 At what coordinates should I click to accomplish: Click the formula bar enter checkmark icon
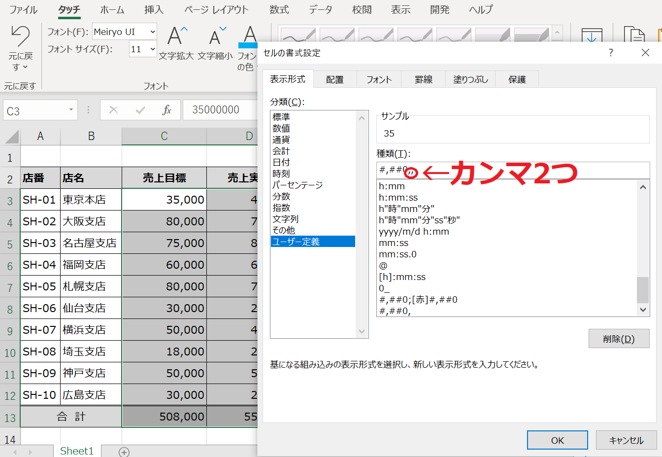click(x=140, y=110)
